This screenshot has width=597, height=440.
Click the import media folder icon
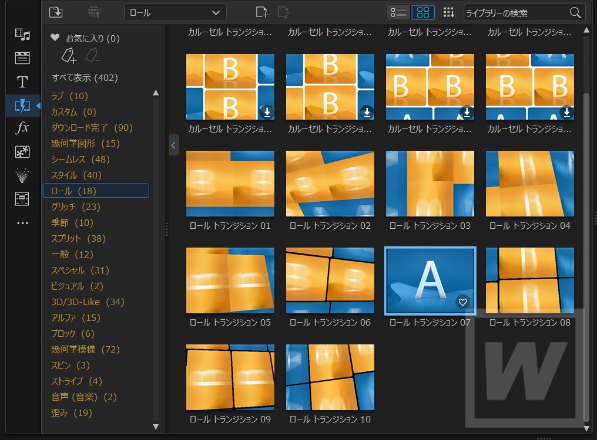pyautogui.click(x=56, y=12)
